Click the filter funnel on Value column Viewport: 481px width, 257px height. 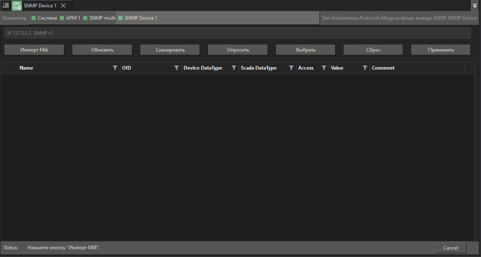[365, 68]
